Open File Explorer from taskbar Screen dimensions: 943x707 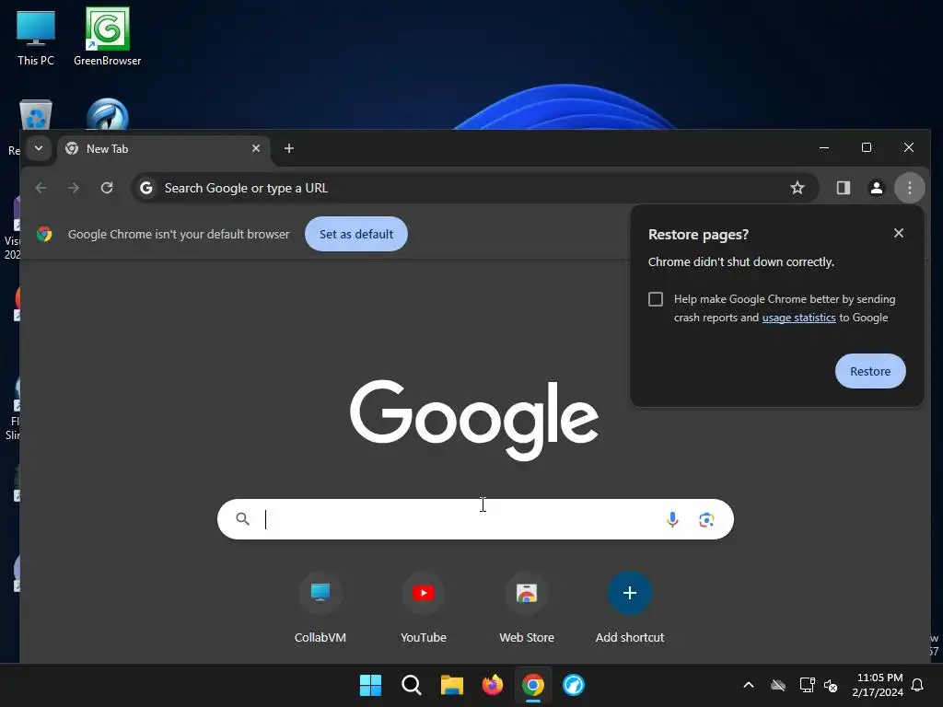(x=451, y=685)
